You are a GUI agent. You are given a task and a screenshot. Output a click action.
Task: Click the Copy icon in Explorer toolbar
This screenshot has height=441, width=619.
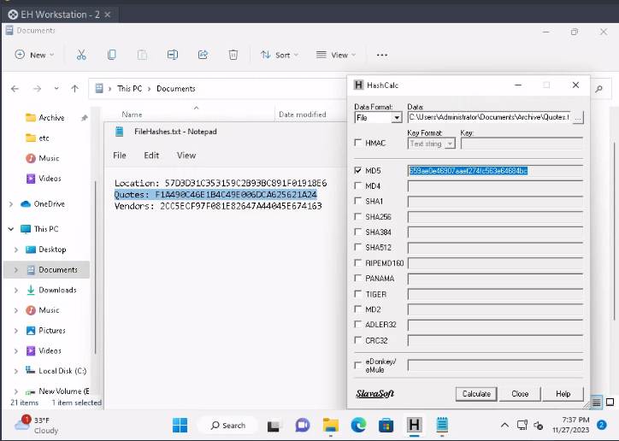(112, 55)
